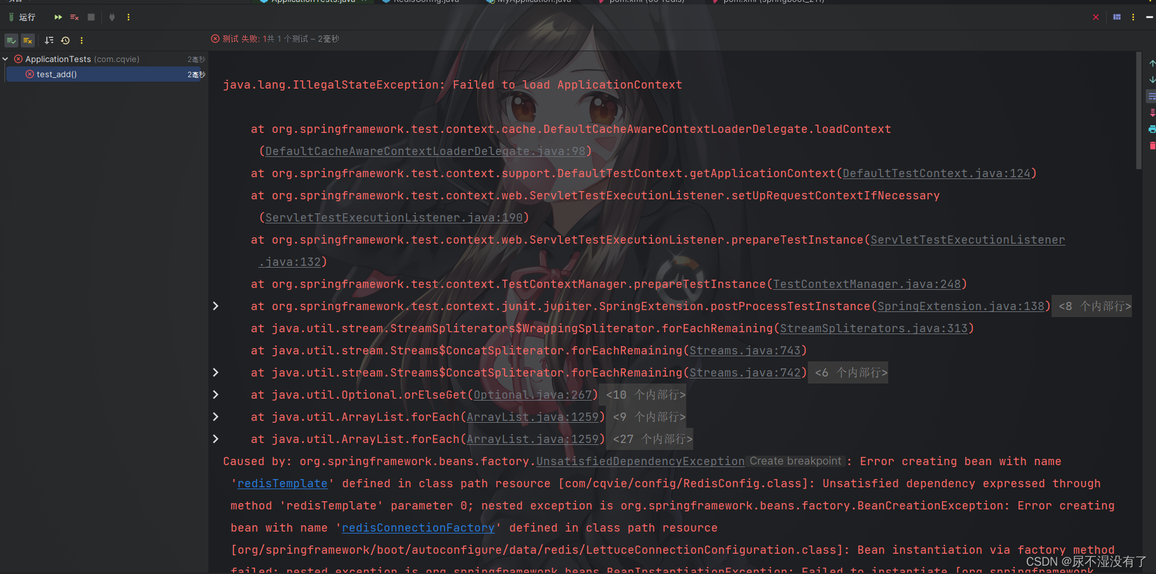Close run tab with red X

tap(1096, 17)
